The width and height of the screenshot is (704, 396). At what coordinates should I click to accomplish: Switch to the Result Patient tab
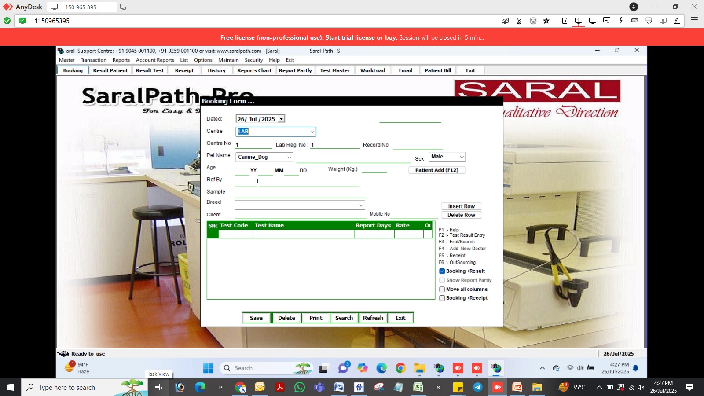(110, 70)
